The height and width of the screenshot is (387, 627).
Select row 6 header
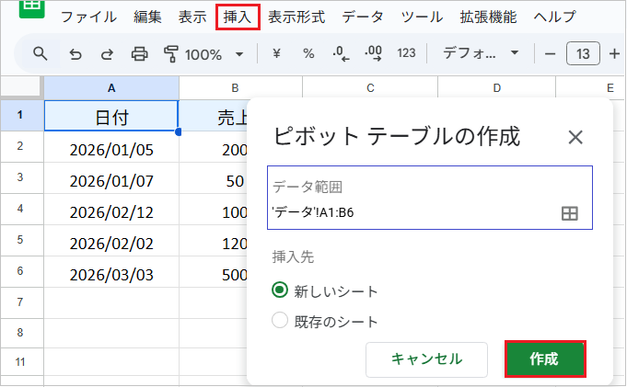tap(20, 271)
